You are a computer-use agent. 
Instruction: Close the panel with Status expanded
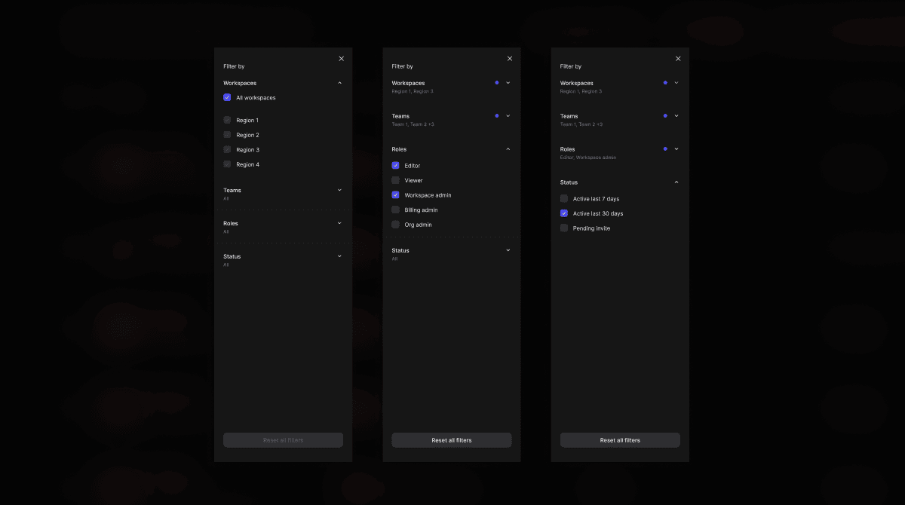[x=677, y=59]
